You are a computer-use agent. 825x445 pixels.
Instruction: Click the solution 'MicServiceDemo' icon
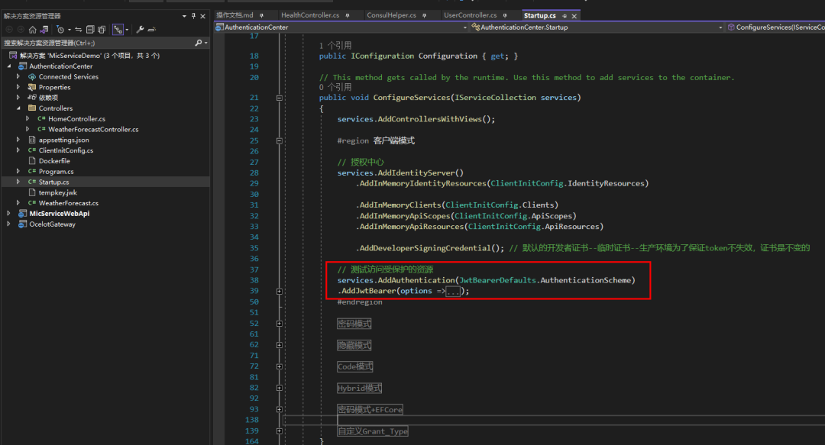click(x=13, y=55)
